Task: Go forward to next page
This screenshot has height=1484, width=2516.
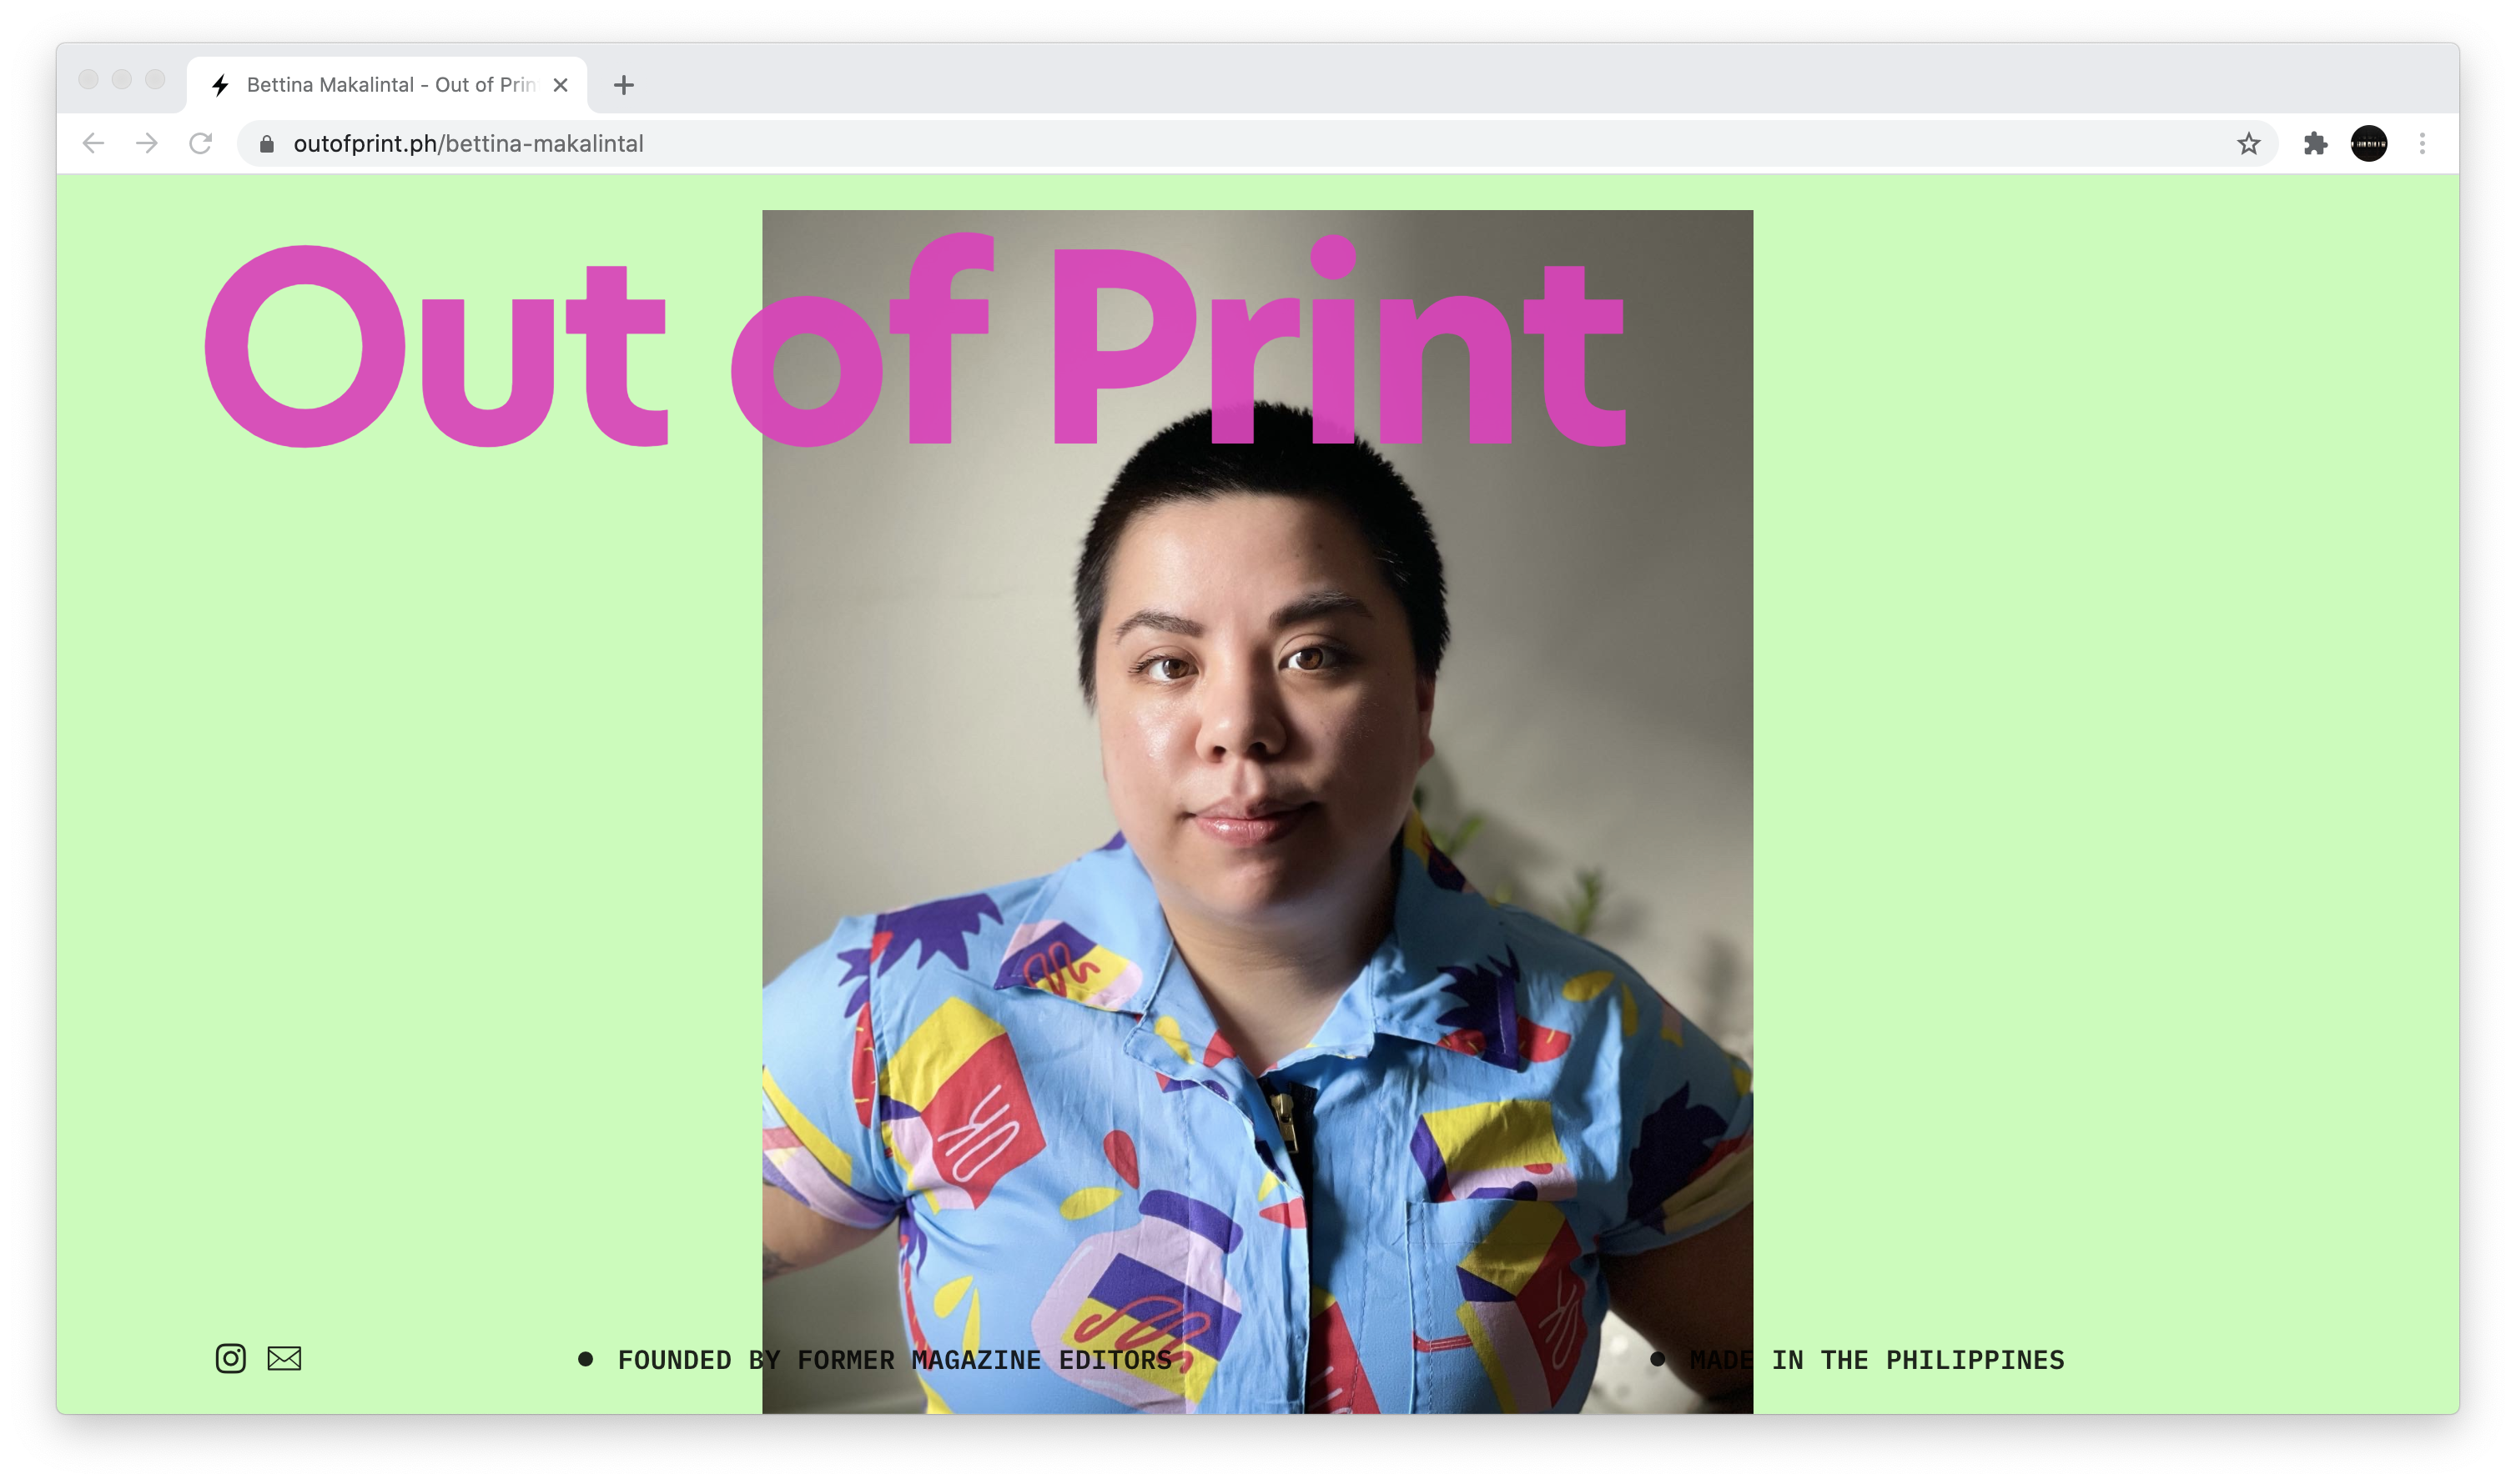Action: (147, 144)
